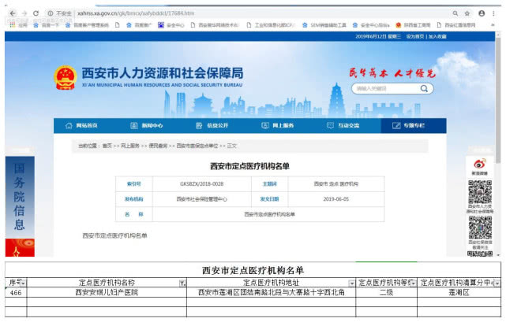Select the cell 莲湖区 in the last column
This screenshot has height=322, width=506.
[459, 293]
